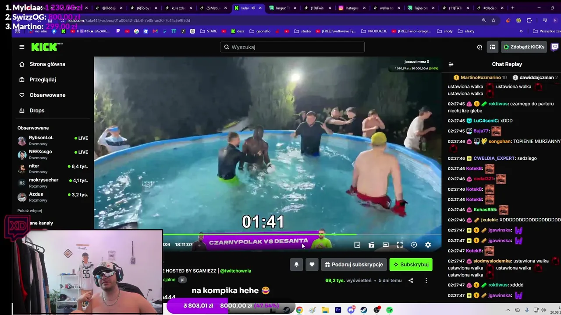
Task: Open the mokrysuchar channel
Action: coord(53,182)
